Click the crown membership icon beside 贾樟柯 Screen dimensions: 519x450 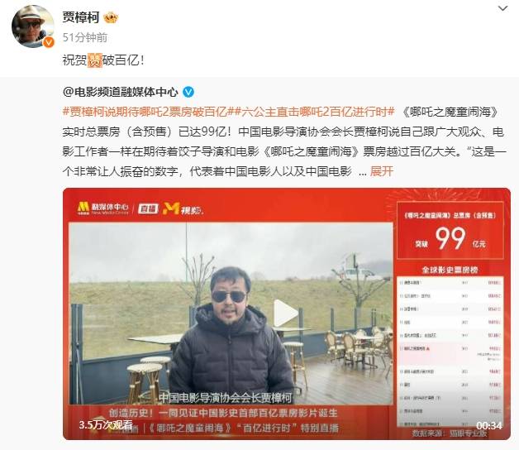pos(111,17)
